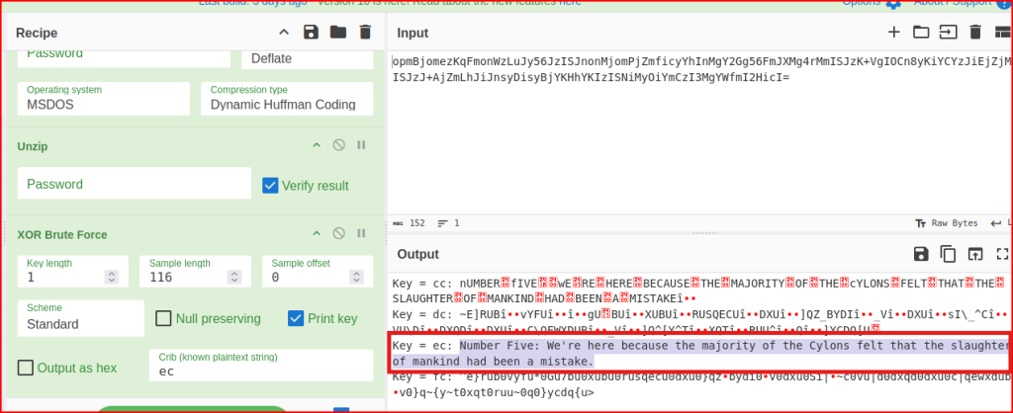Load a recipe via folder icon
1013x413 pixels.
click(338, 33)
